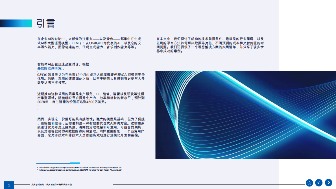The width and height of the screenshot is (336, 189).
Task: Click the back arrow navigation icon
Action: (x=319, y=183)
